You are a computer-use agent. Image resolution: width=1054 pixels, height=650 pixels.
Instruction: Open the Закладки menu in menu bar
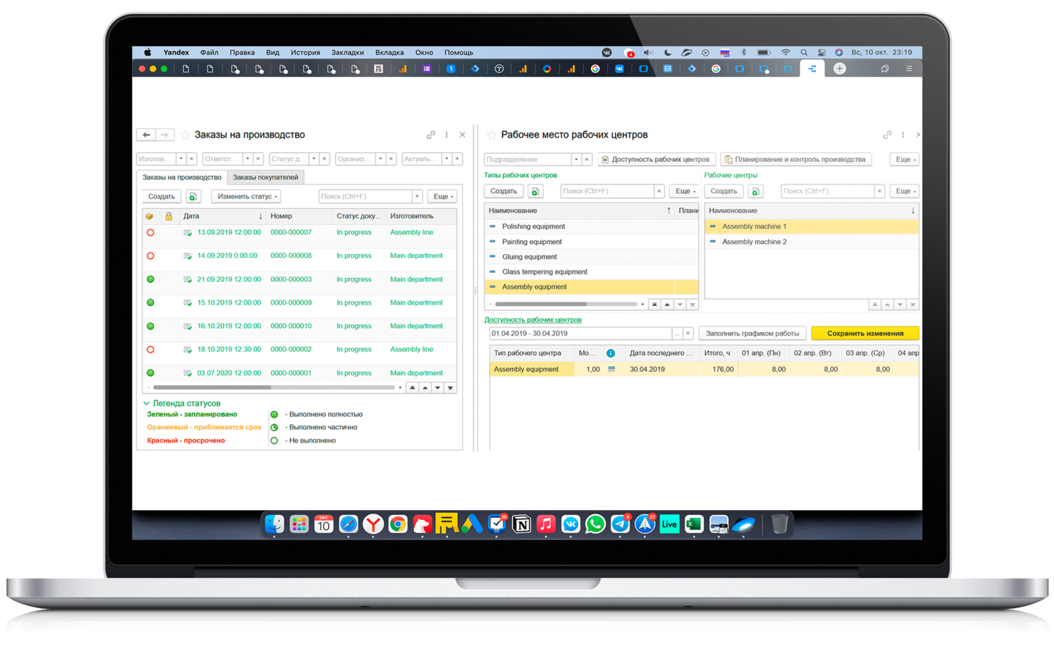pyautogui.click(x=348, y=53)
